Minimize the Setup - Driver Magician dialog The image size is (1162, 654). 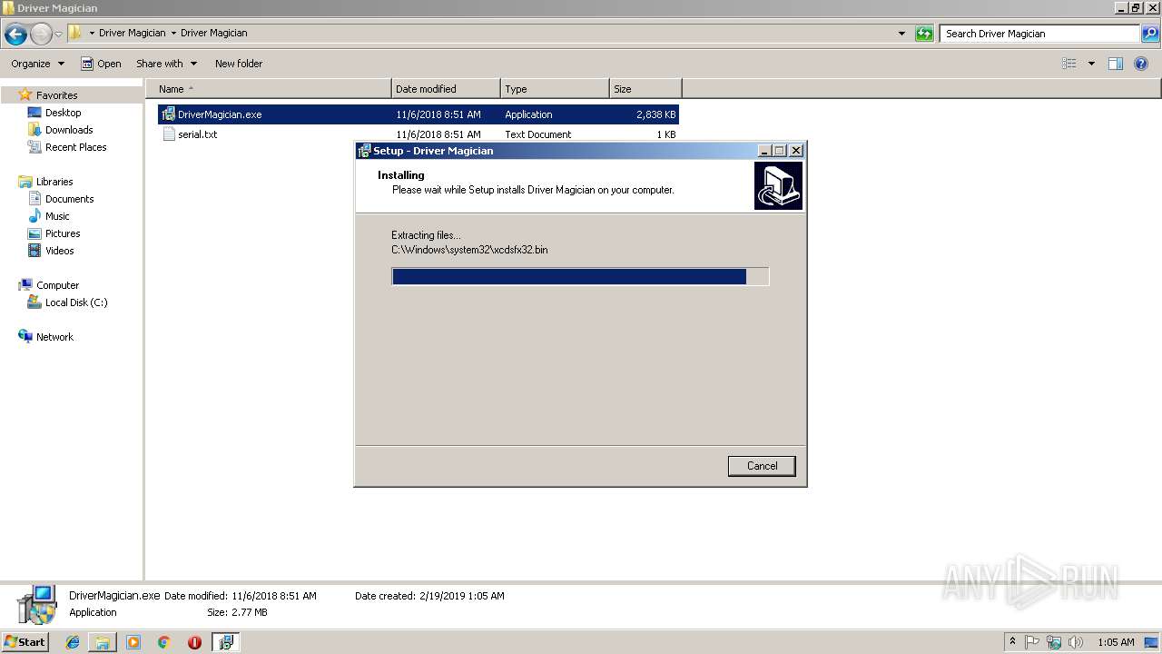click(764, 151)
